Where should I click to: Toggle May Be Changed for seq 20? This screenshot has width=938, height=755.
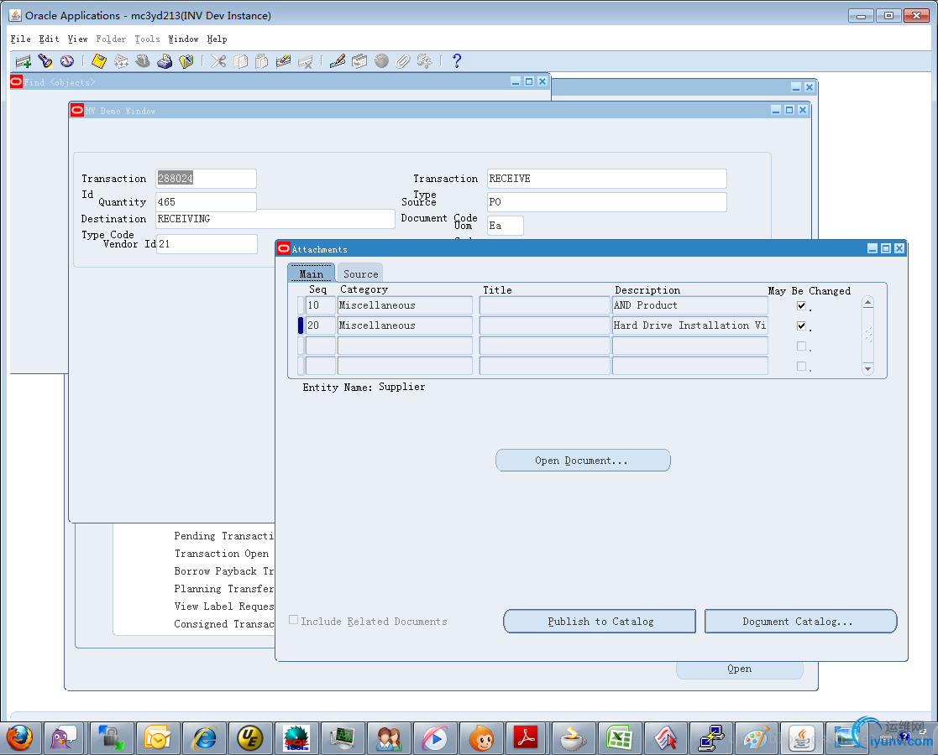pos(802,325)
